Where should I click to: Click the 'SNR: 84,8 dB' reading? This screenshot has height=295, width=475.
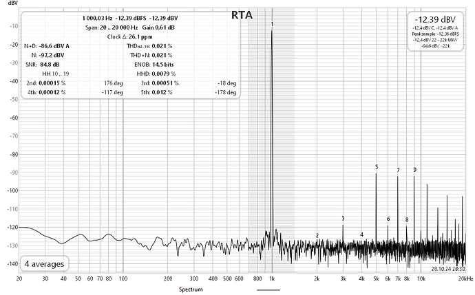click(43, 65)
